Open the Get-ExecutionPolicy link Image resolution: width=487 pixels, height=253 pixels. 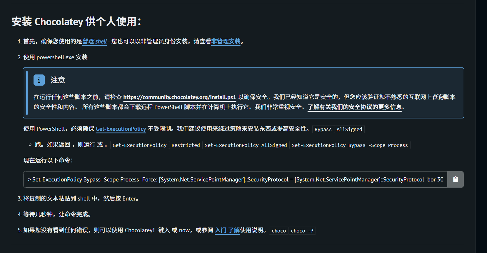tap(121, 129)
